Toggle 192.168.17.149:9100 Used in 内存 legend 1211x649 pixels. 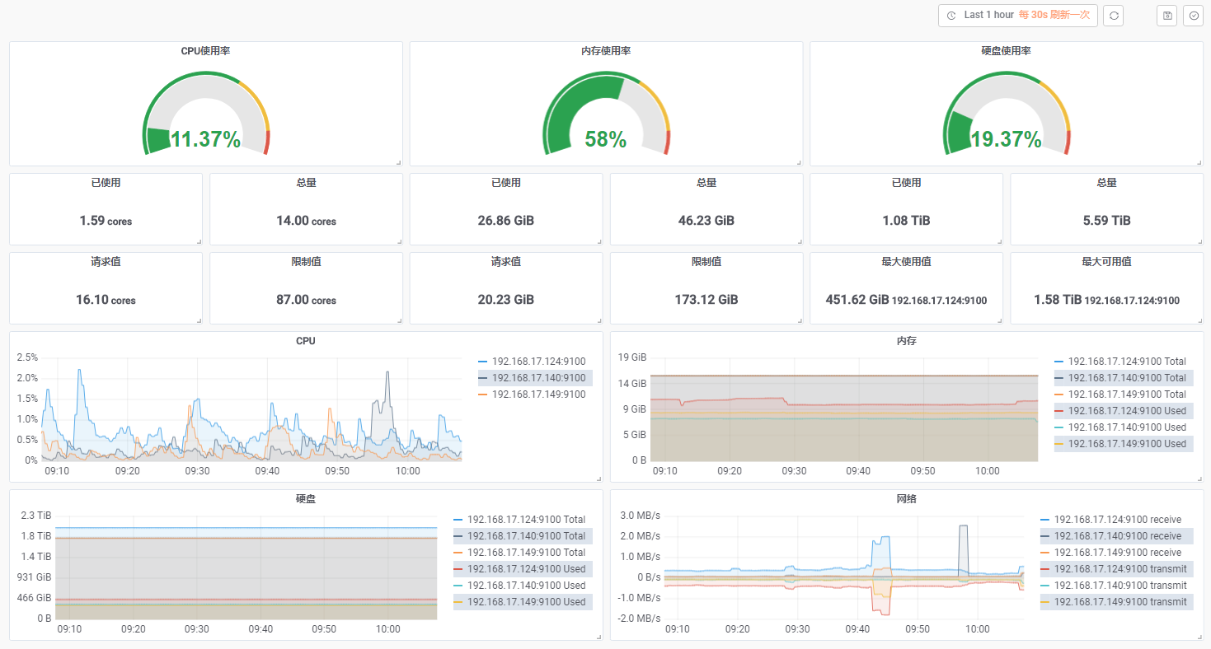pos(1127,444)
